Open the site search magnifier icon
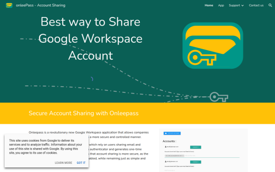This screenshot has height=172, width=275. point(270,5)
